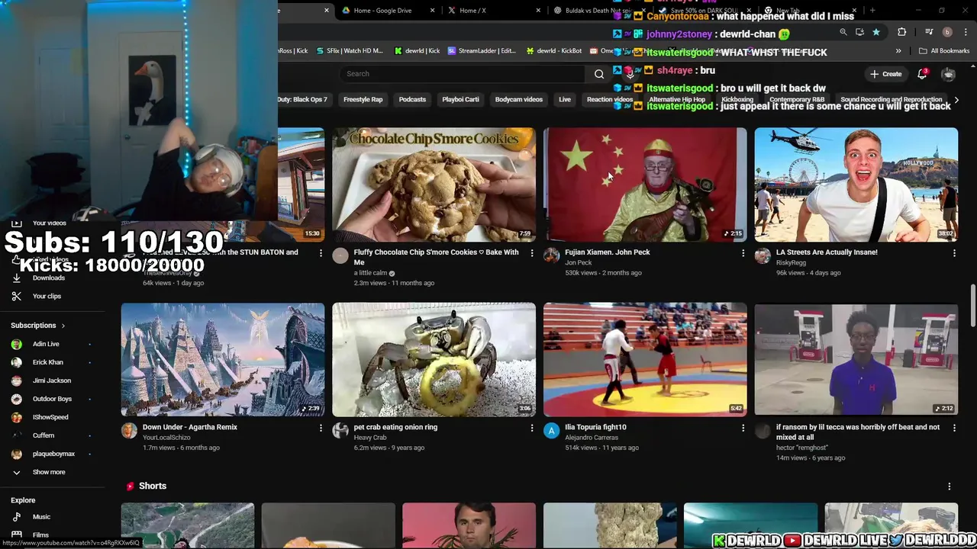Open the 'a little calm' channel avatar

(340, 255)
